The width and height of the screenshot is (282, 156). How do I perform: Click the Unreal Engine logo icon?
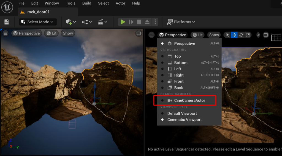pos(7,7)
